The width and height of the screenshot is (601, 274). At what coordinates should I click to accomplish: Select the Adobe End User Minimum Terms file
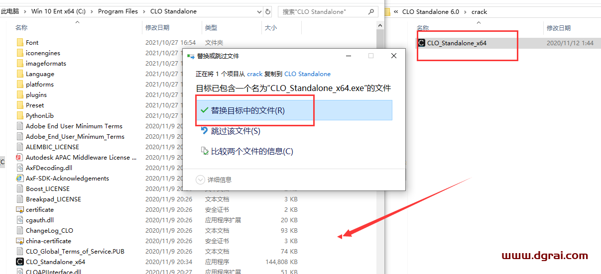pyautogui.click(x=74, y=126)
